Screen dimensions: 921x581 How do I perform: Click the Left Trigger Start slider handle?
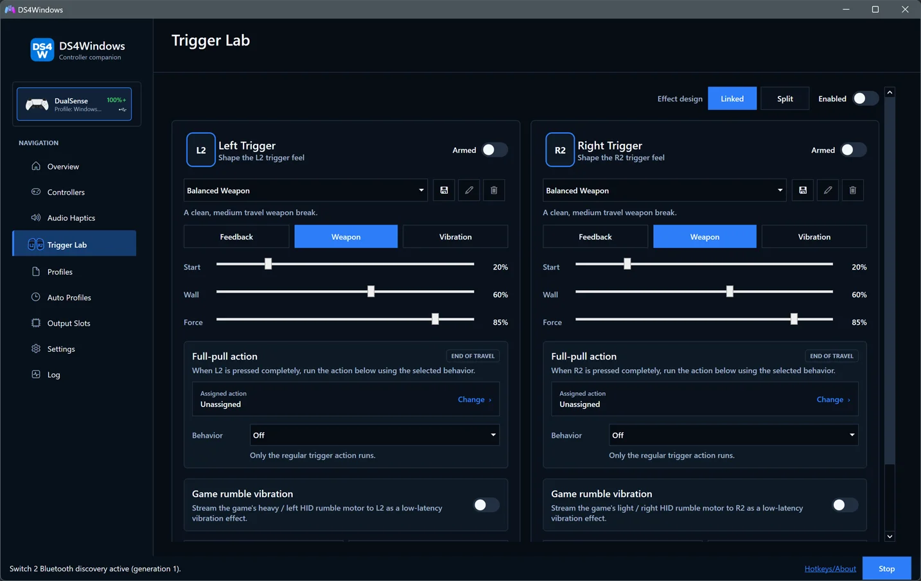point(268,264)
